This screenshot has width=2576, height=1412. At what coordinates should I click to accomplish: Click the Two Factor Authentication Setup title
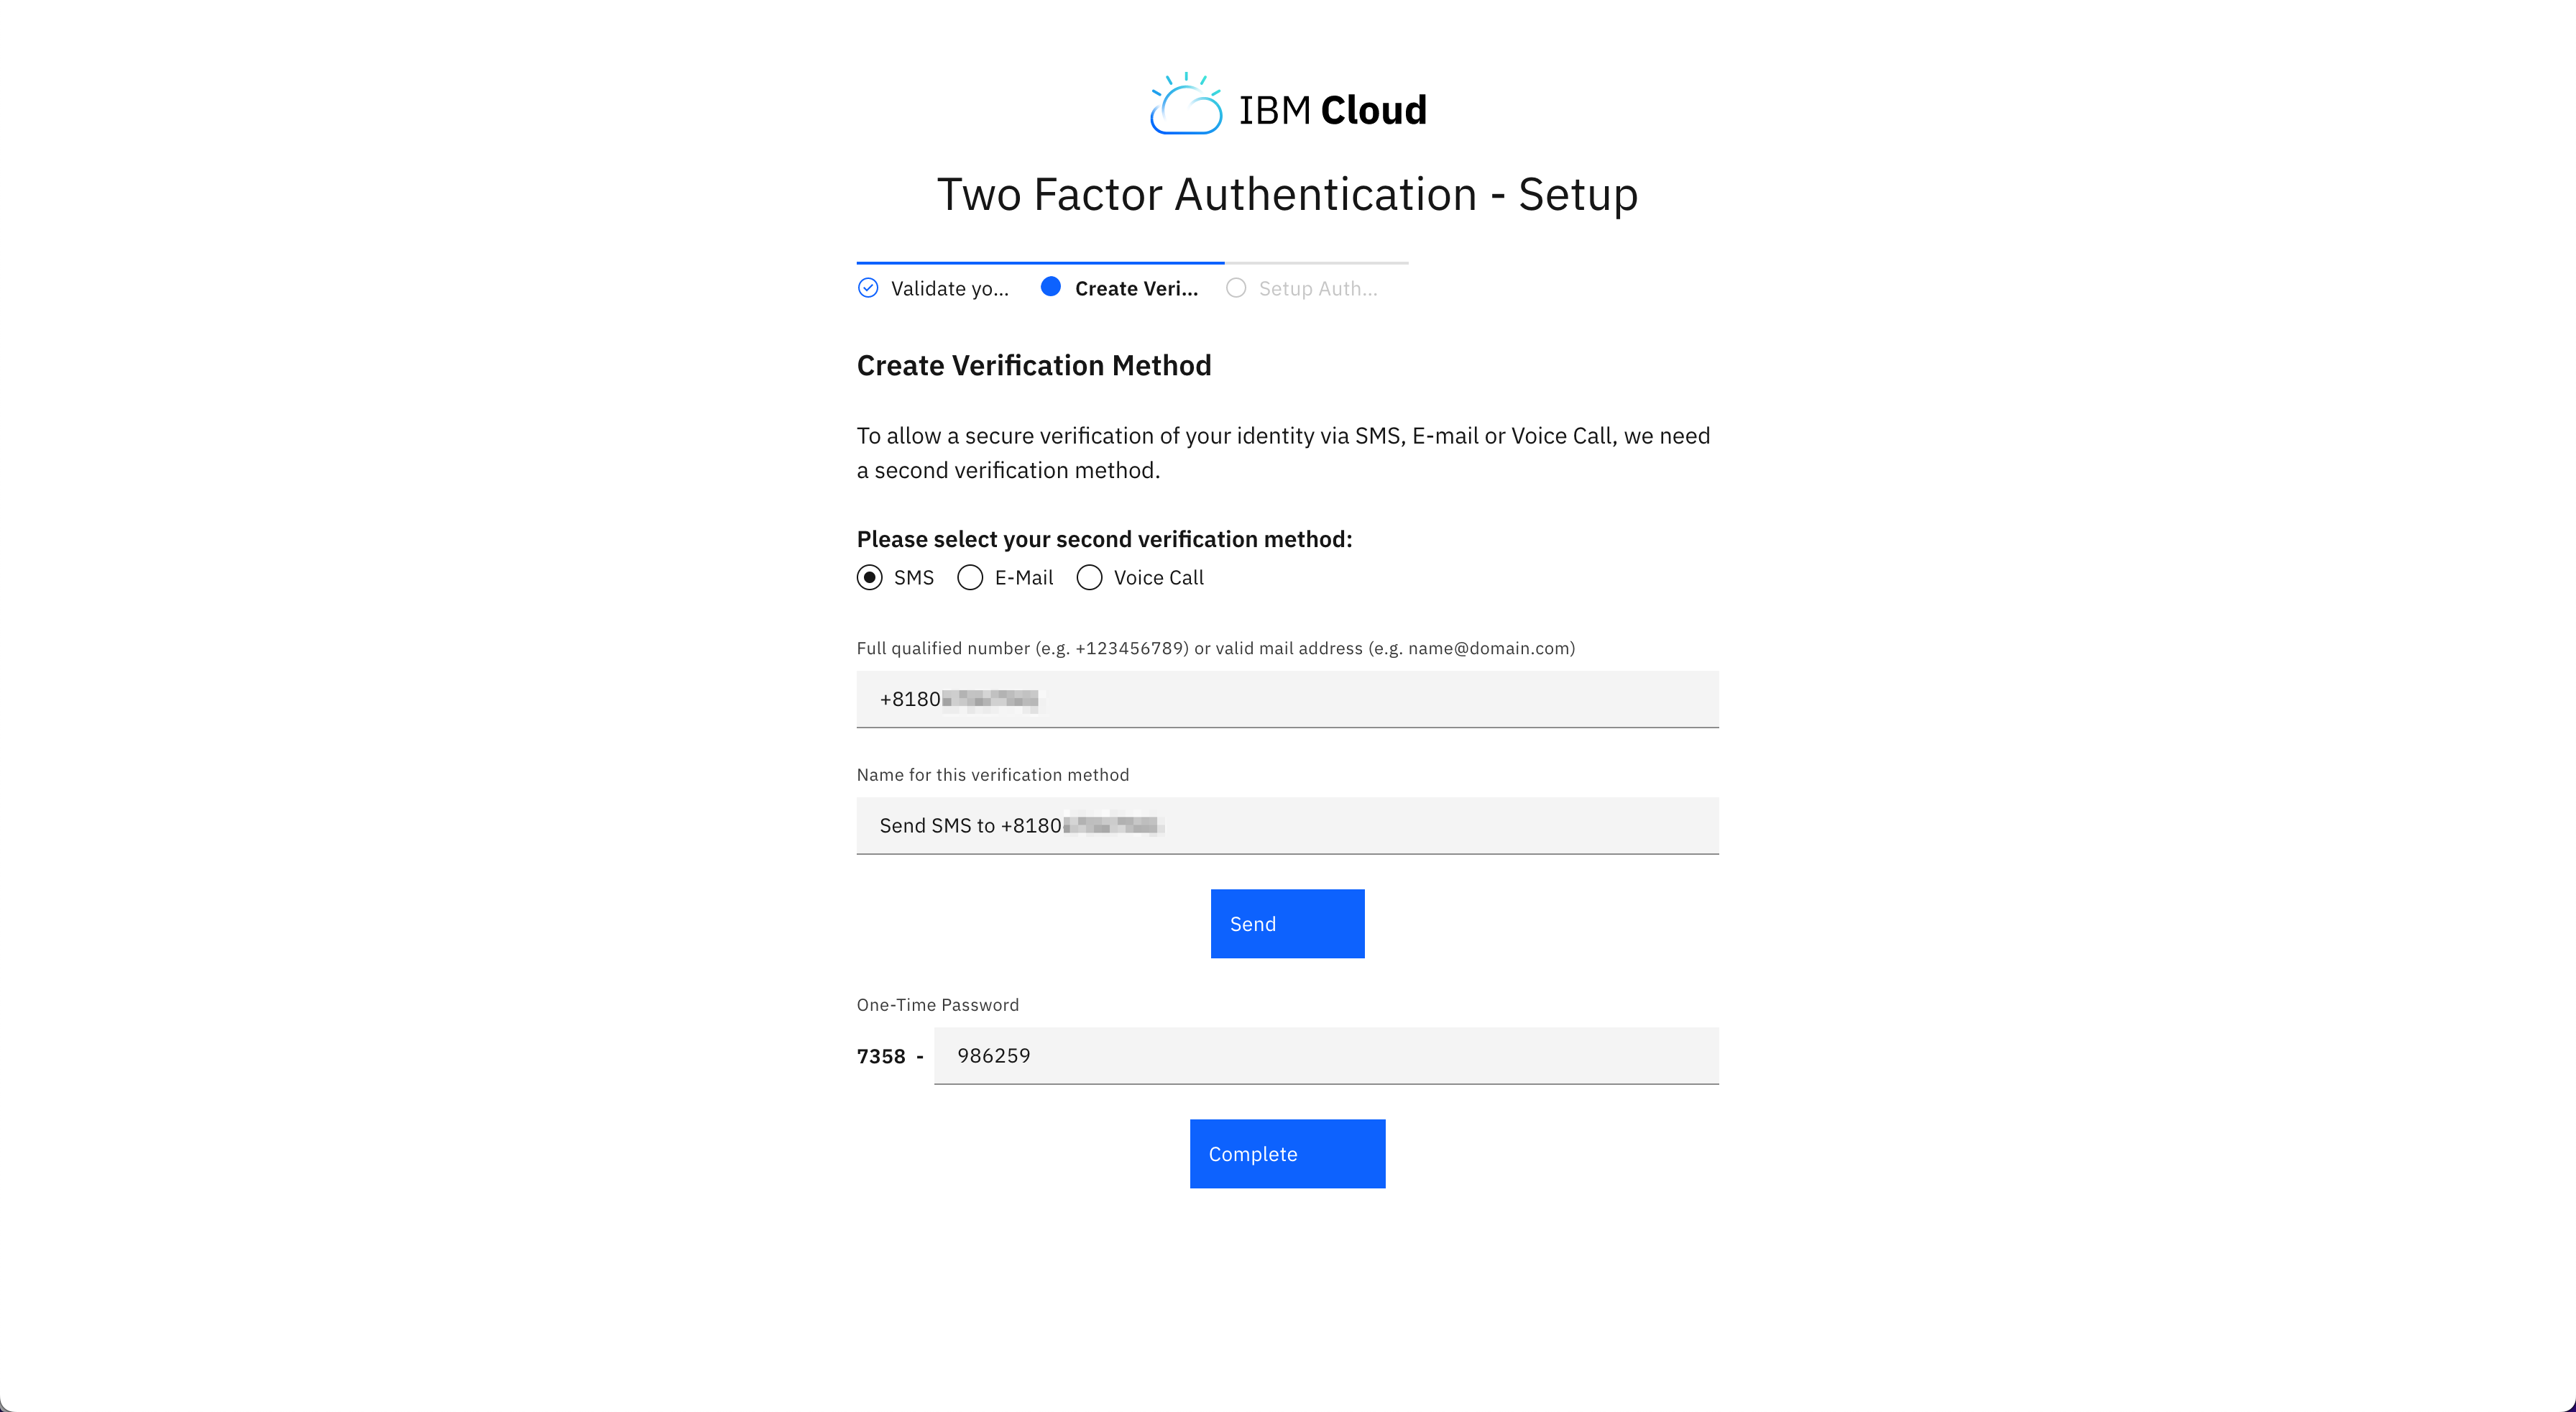click(x=1287, y=194)
